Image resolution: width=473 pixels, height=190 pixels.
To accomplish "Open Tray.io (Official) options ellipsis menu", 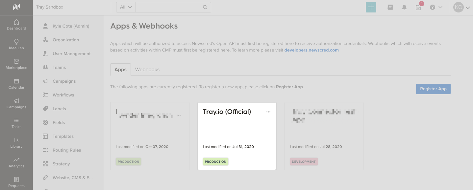I will tap(268, 112).
